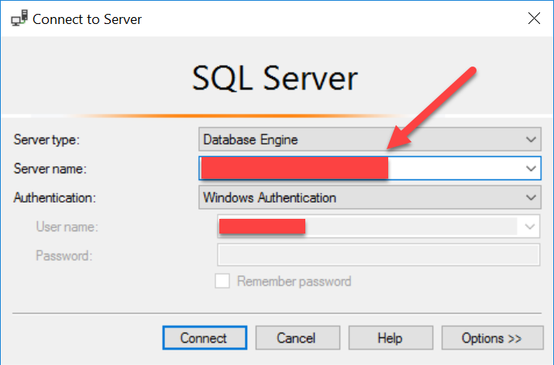
Task: Expand the Server name combo box arrow
Action: tap(531, 169)
